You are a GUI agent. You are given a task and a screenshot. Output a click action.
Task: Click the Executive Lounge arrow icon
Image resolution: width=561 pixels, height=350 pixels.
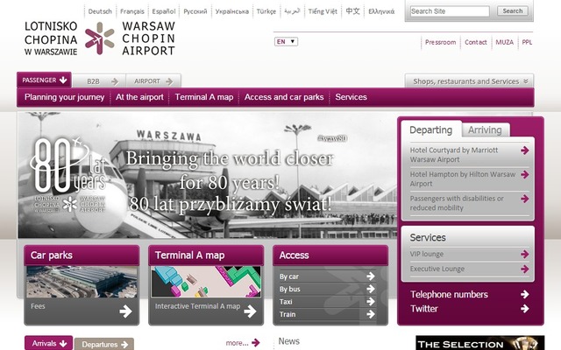(524, 269)
